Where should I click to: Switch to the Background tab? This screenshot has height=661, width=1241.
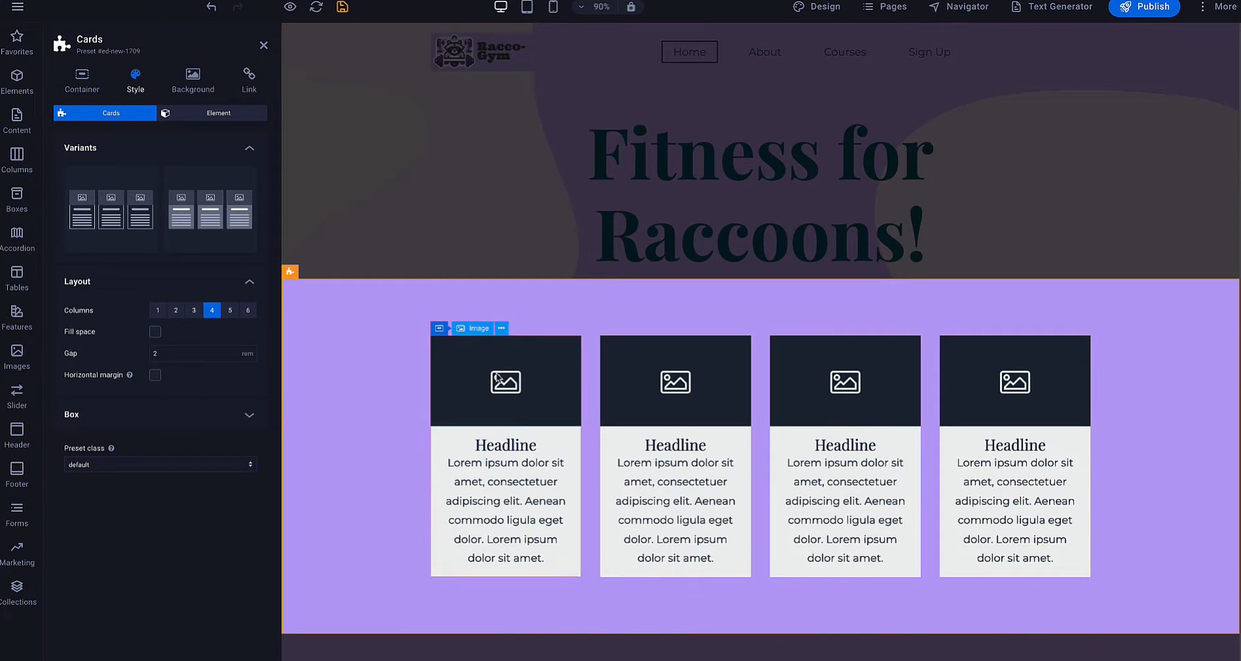click(x=193, y=80)
